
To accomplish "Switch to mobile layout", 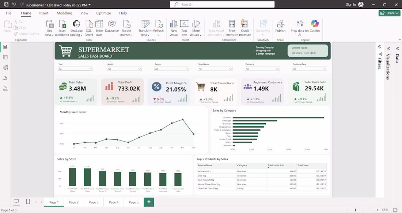I will tap(28, 202).
